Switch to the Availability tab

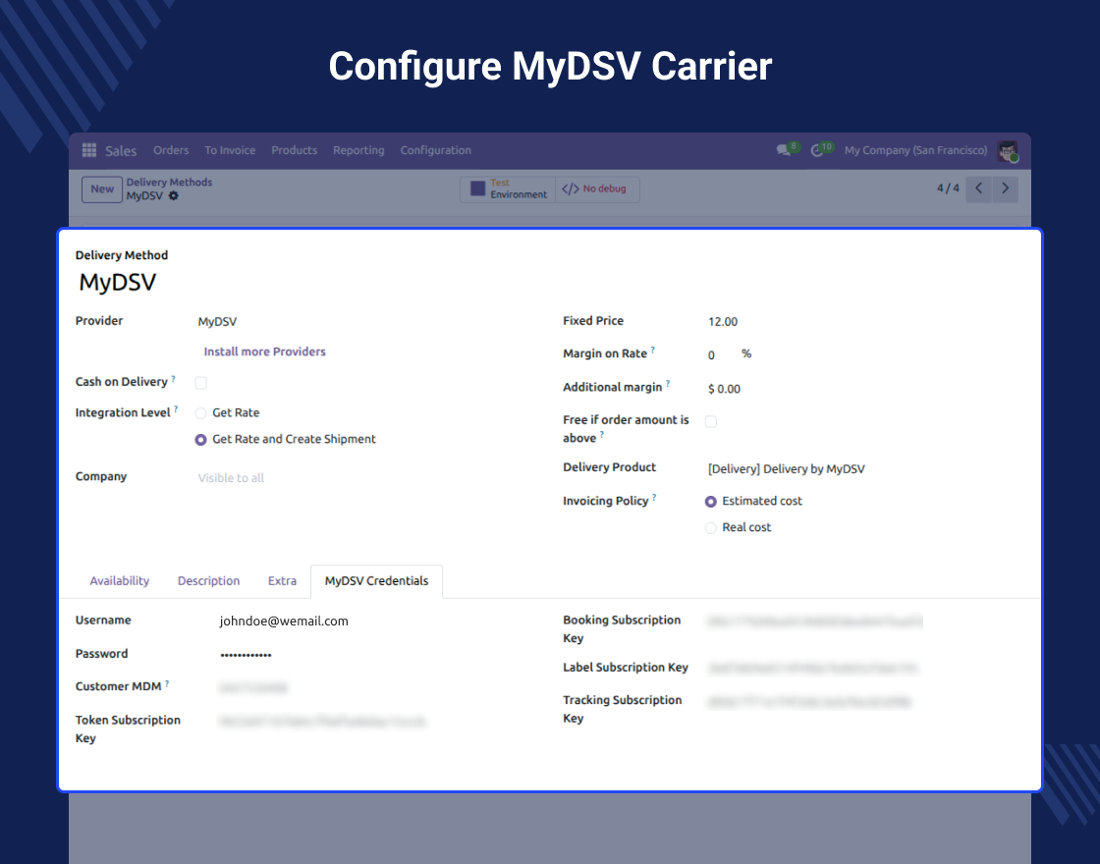[119, 580]
